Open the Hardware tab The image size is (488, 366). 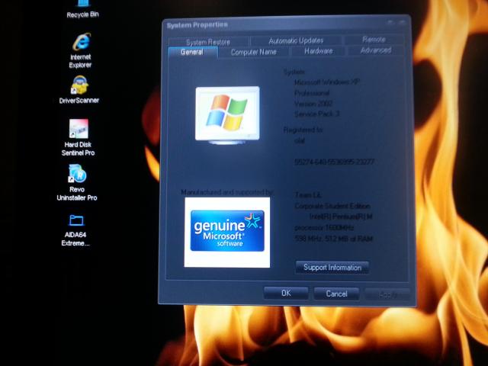[x=318, y=51]
